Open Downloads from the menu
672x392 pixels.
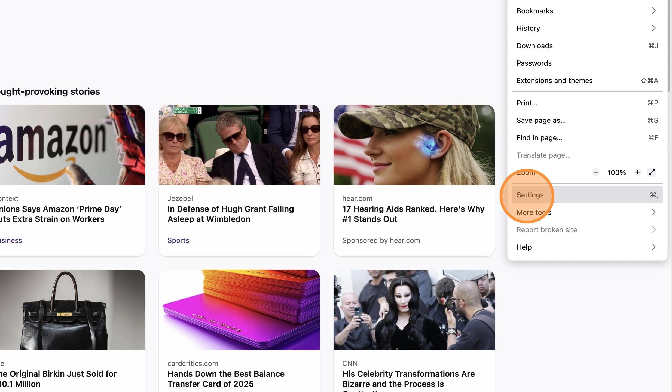click(587, 46)
